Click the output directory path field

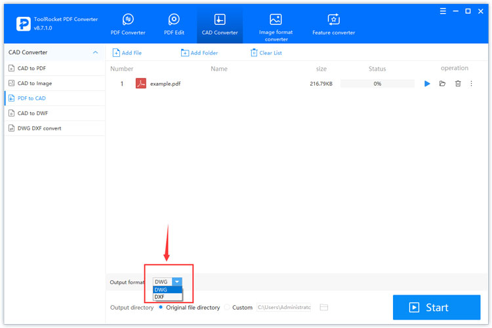click(284, 307)
